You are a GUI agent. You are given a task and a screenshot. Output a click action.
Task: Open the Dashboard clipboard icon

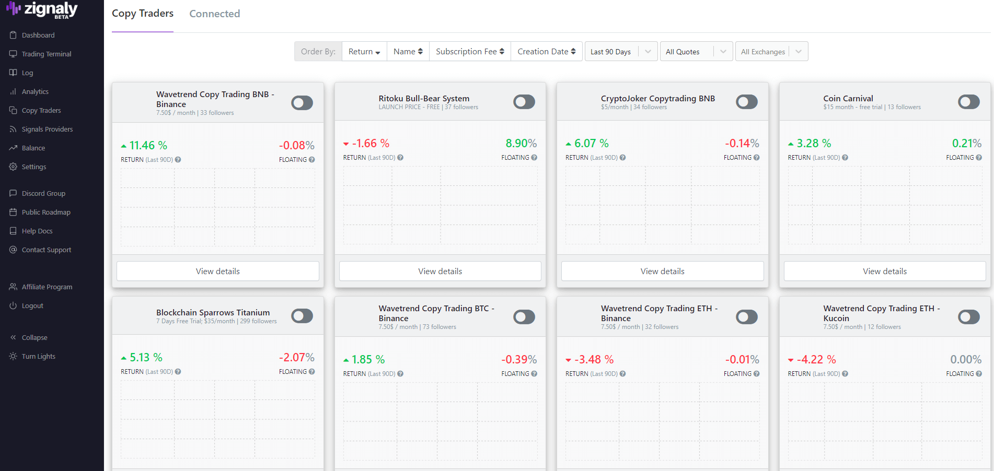(13, 35)
